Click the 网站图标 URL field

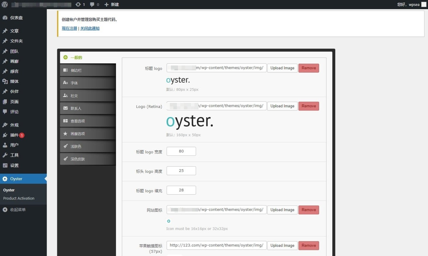(x=217, y=210)
